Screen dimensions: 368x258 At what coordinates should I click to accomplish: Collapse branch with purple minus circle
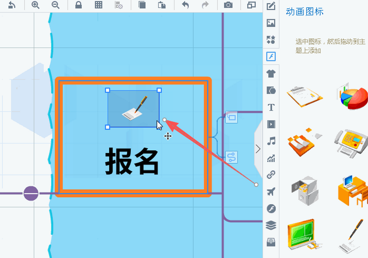[x=31, y=194]
